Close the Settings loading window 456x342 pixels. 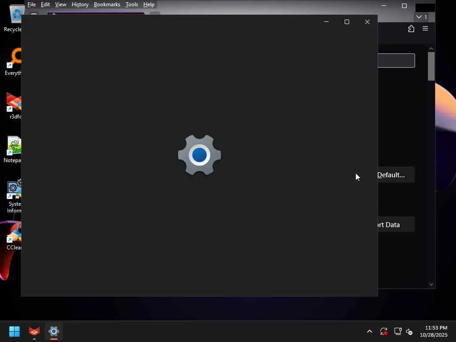tap(367, 22)
